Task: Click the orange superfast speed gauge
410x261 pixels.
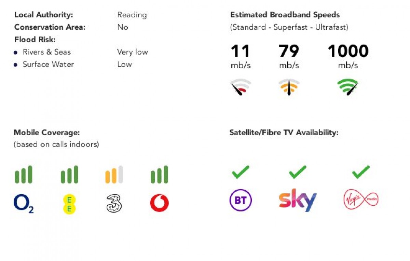Action: [x=289, y=87]
